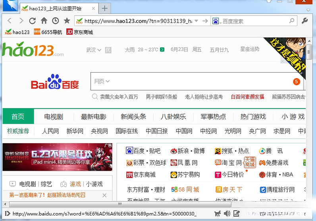Open the 淘宝网 site link
This screenshot has width=316, height=221.
[x=229, y=163]
